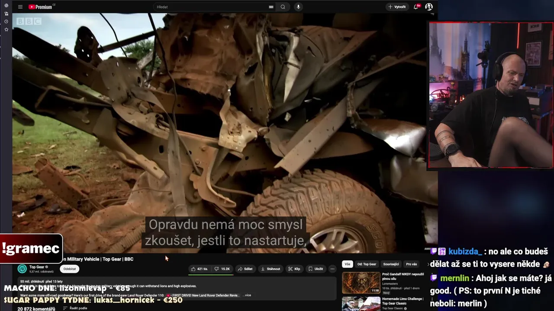554x311 pixels.
Task: Open the bookmarks star icon in browser sidebar
Action: click(x=6, y=29)
